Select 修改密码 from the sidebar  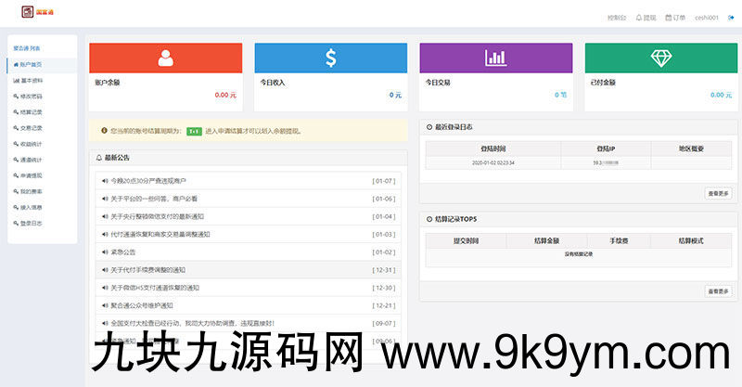(x=30, y=96)
